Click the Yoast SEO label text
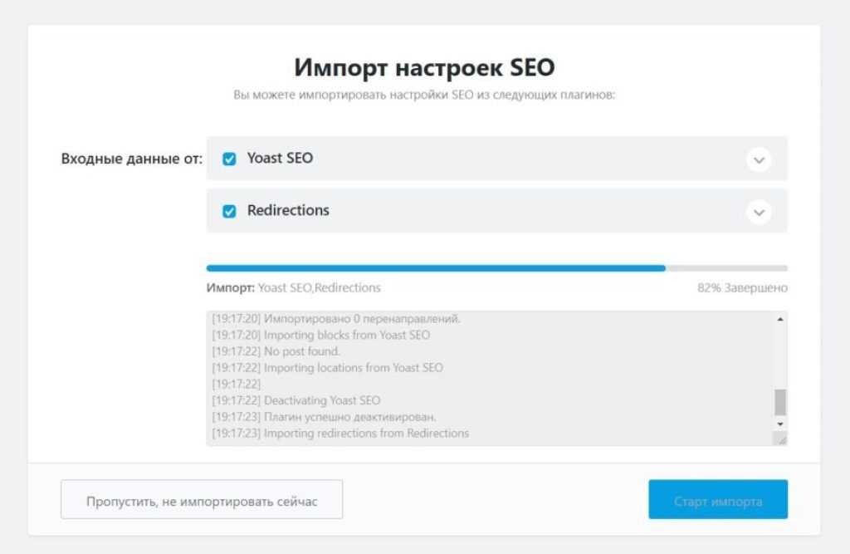Image resolution: width=850 pixels, height=554 pixels. 280,158
